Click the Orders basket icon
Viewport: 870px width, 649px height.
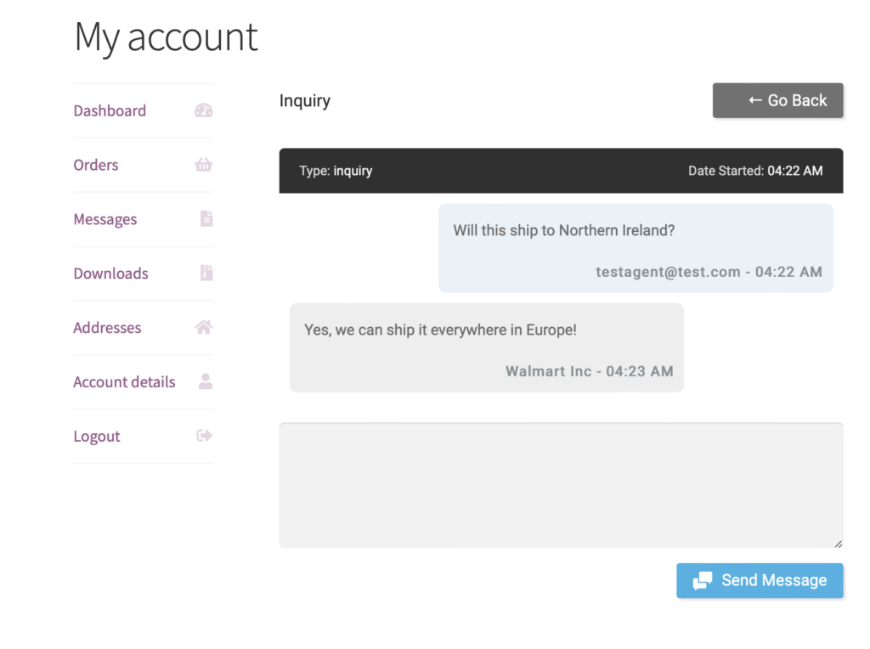point(204,165)
